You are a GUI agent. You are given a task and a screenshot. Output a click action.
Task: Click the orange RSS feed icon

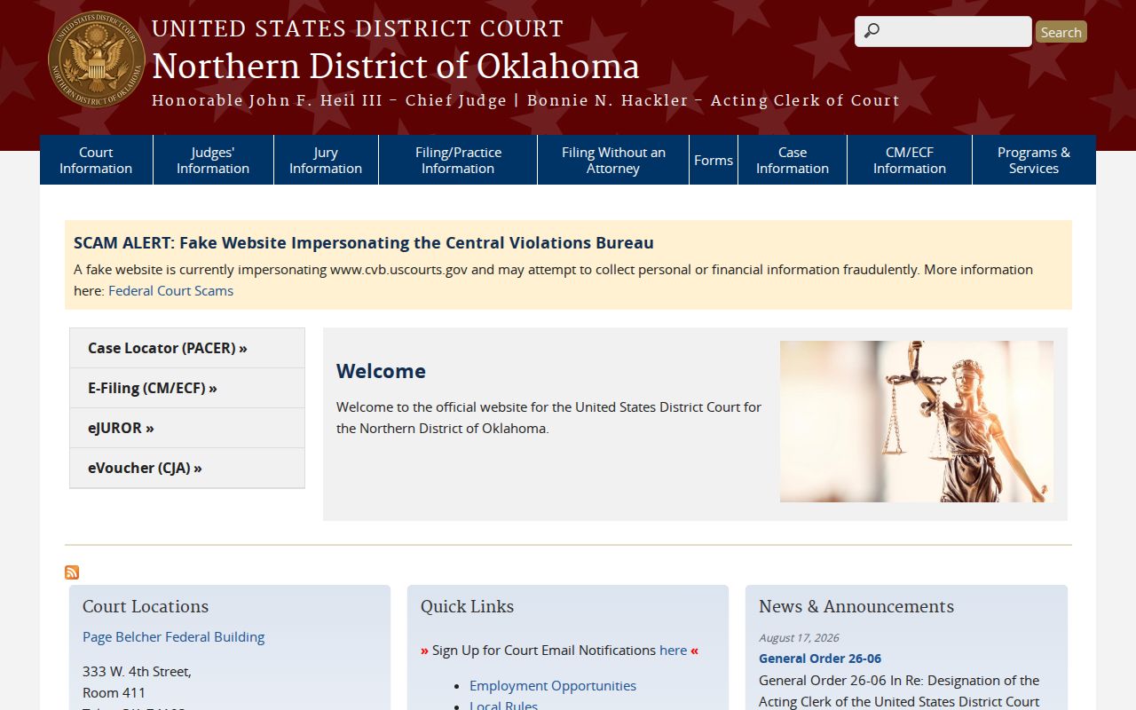tap(72, 572)
